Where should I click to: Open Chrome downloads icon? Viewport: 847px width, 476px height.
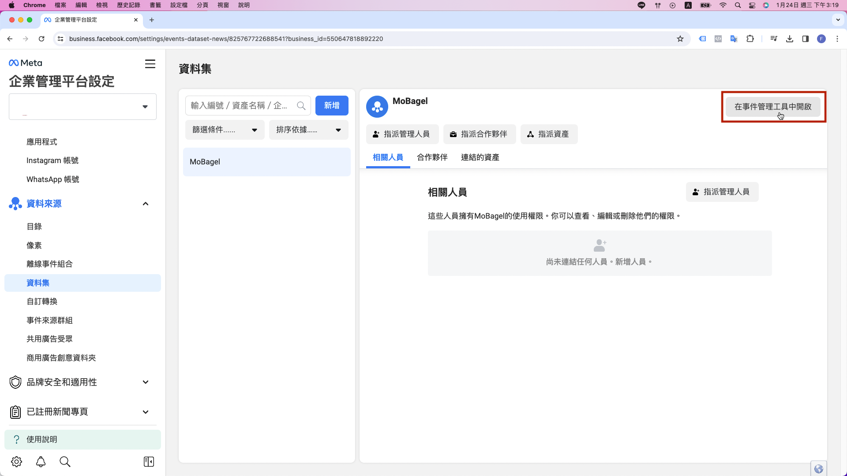790,39
